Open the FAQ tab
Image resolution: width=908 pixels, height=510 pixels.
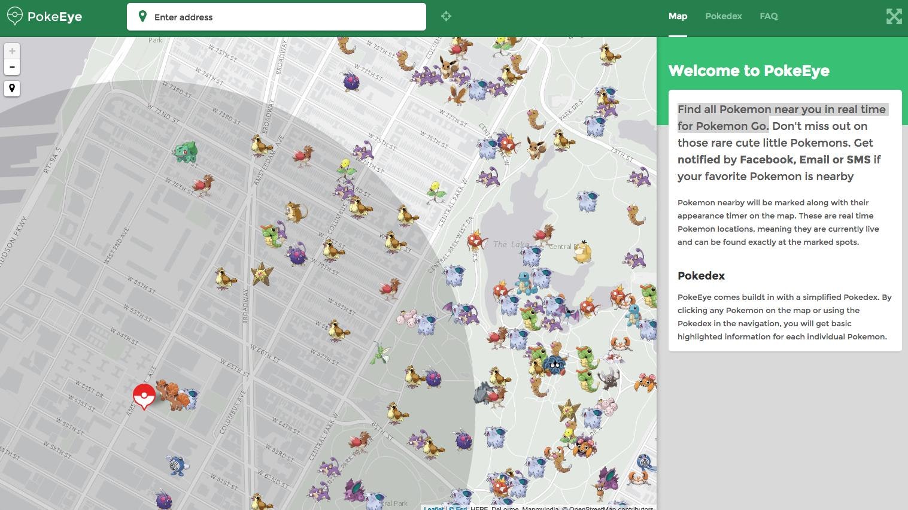coord(769,16)
